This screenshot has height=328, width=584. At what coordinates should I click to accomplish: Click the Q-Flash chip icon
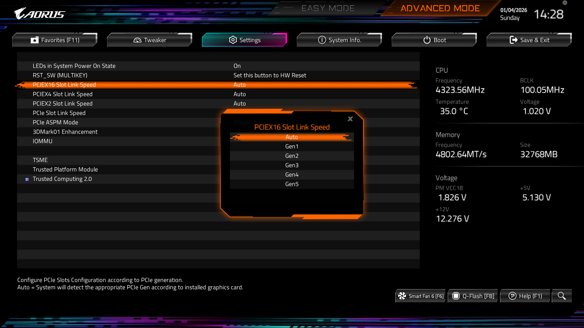click(x=456, y=296)
